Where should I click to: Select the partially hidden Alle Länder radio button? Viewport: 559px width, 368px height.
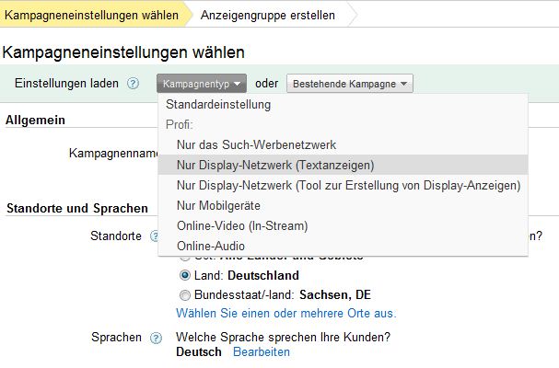(185, 259)
